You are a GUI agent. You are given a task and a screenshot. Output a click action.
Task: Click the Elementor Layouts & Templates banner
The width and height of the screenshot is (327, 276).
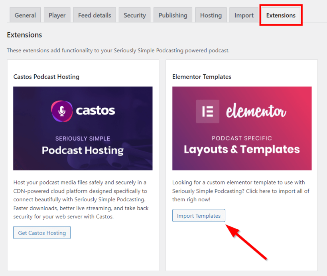pos(241,128)
